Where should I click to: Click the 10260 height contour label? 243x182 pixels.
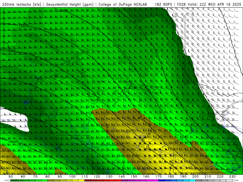pos(11,50)
